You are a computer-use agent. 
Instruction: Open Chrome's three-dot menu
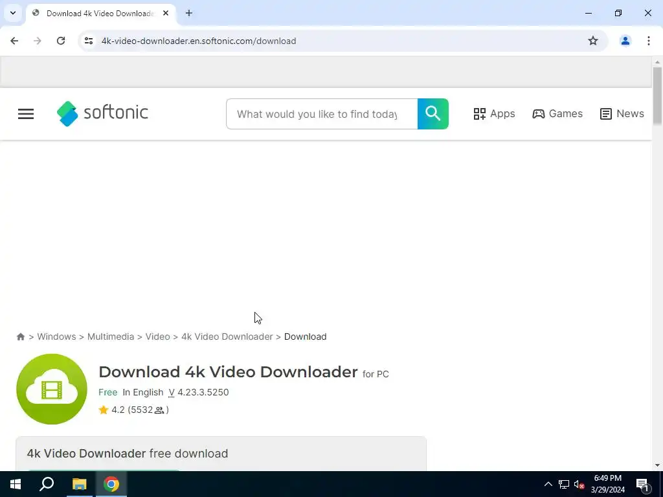pyautogui.click(x=649, y=41)
